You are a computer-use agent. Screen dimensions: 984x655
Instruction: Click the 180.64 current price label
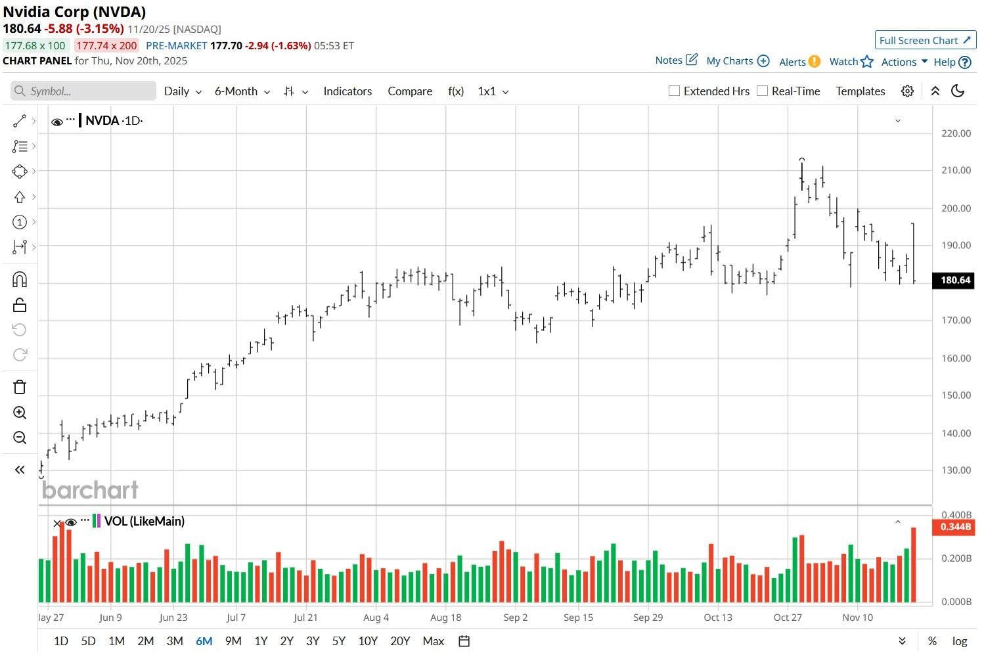pyautogui.click(x=955, y=281)
